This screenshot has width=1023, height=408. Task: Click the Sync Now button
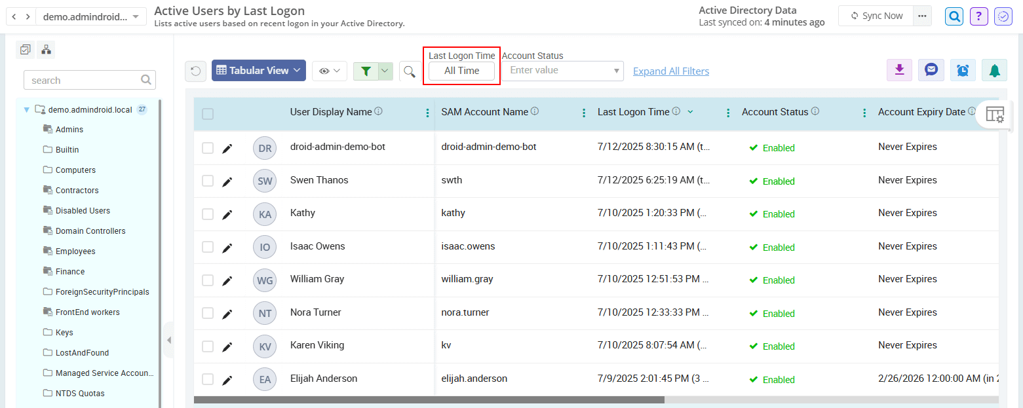pos(876,15)
